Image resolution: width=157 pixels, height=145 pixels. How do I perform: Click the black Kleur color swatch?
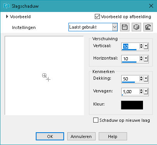[132, 105]
